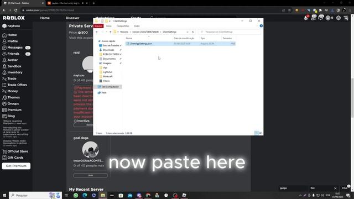The height and width of the screenshot is (199, 354).
Task: Expand the quick access toolbar dropdown
Action: click(110, 21)
